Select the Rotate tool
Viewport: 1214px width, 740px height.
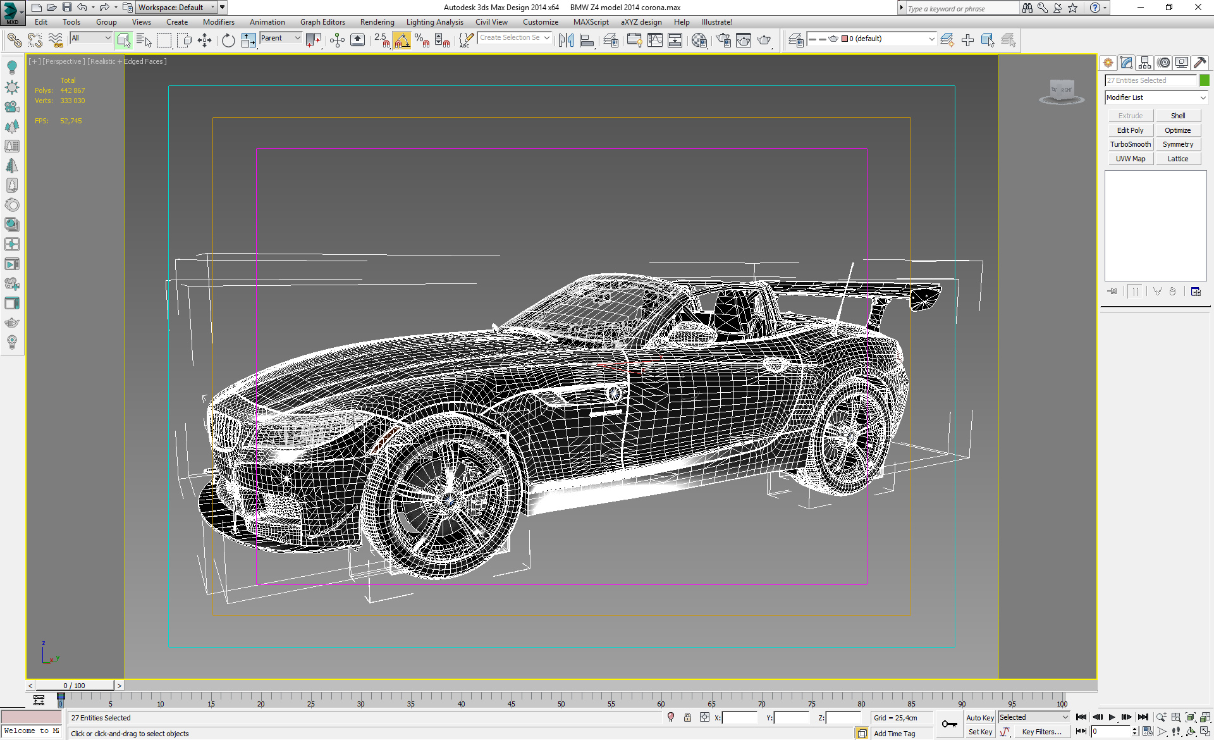pos(228,40)
